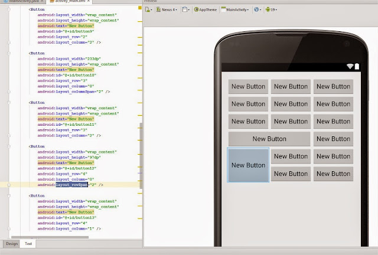
Task: Switch to the Design tab
Action: 12,244
